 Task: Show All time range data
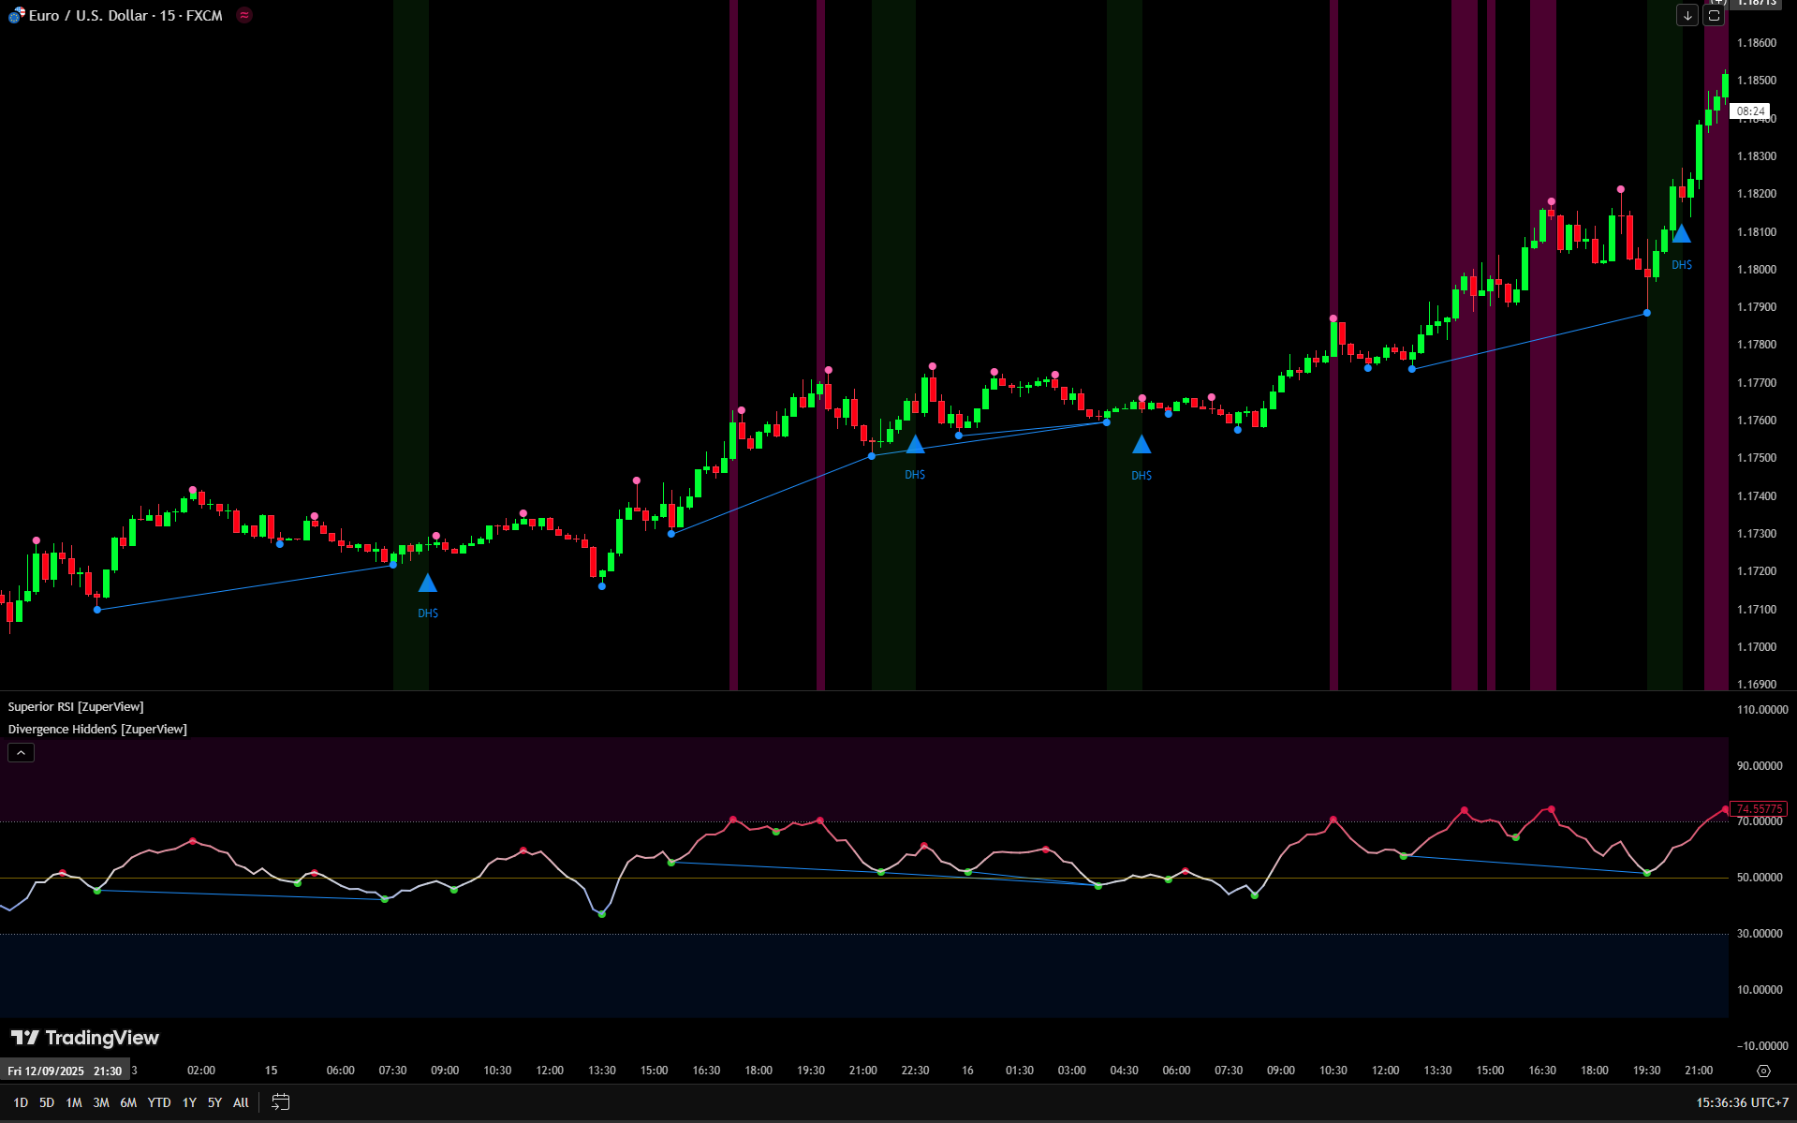(x=241, y=1102)
